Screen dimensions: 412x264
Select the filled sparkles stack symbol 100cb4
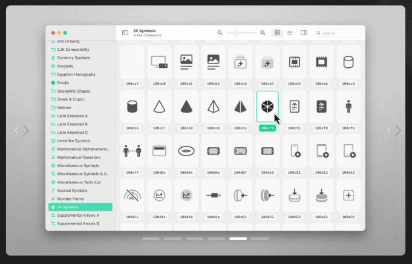267,62
